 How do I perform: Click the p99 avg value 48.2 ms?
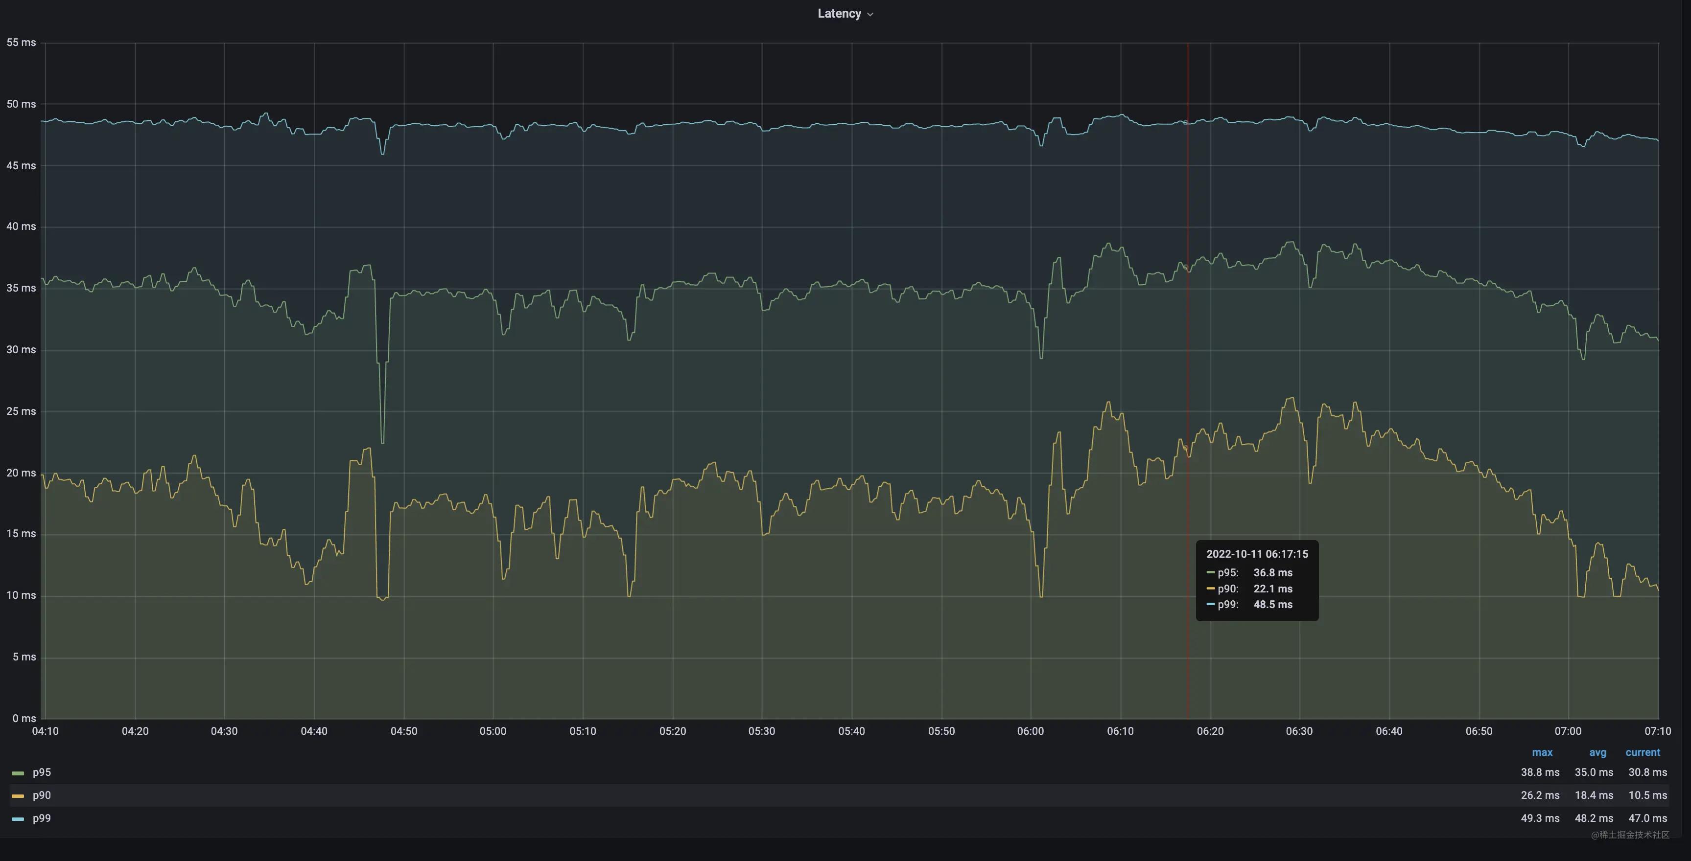tap(1594, 818)
